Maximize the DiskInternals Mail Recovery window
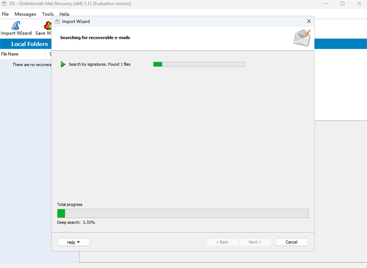This screenshot has height=268, width=367. [x=342, y=4]
